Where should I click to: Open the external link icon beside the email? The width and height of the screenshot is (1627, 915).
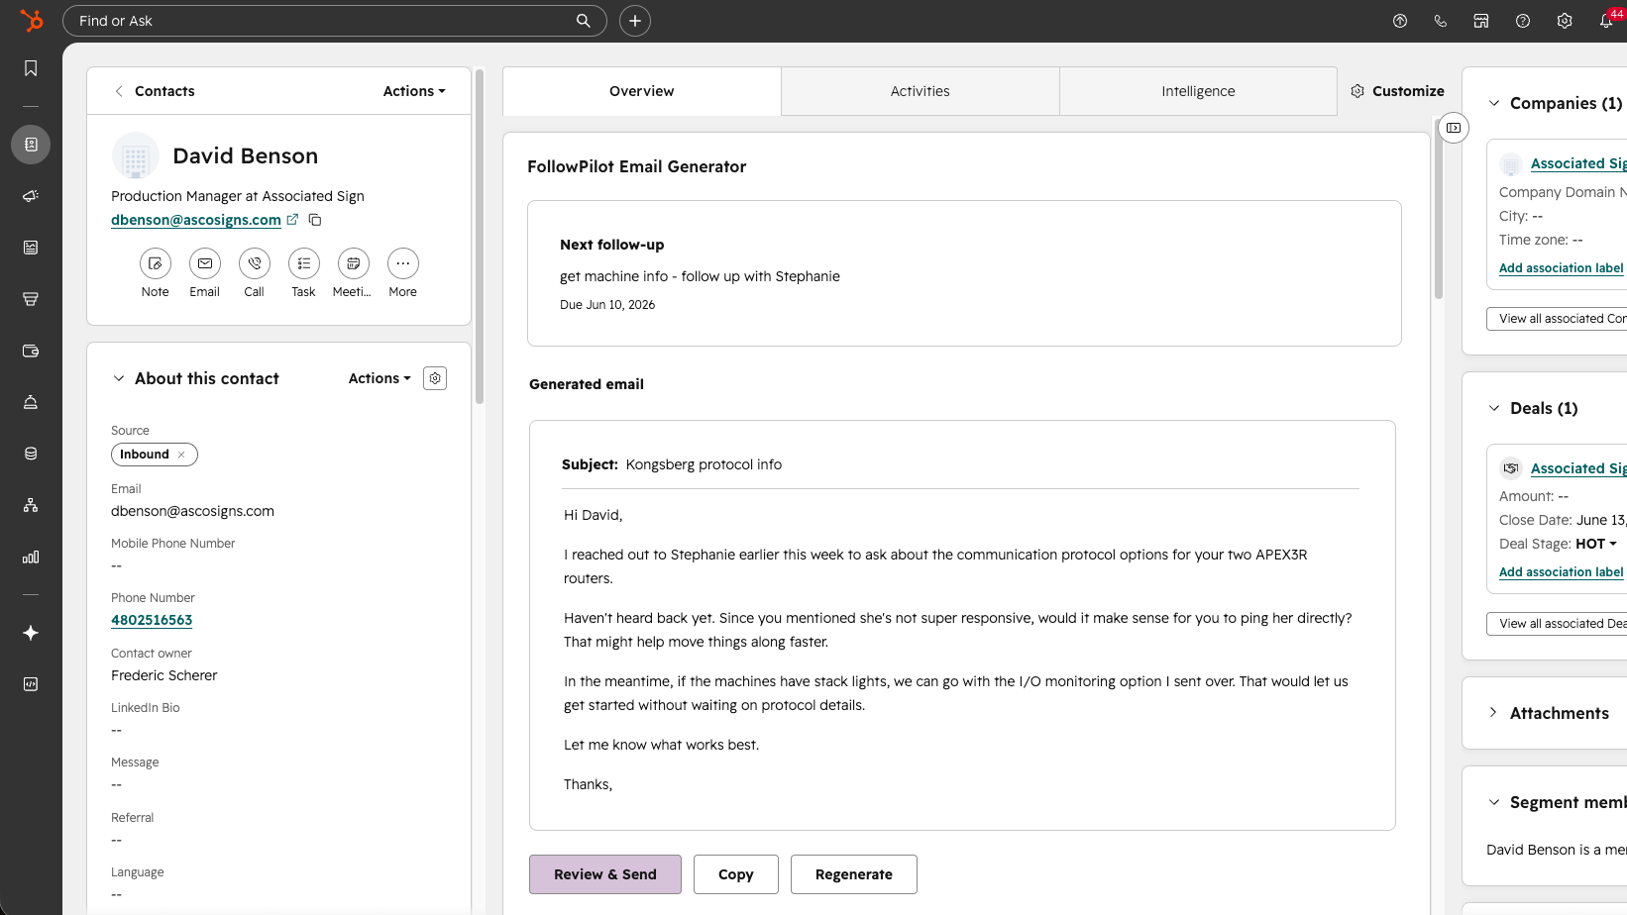point(292,220)
